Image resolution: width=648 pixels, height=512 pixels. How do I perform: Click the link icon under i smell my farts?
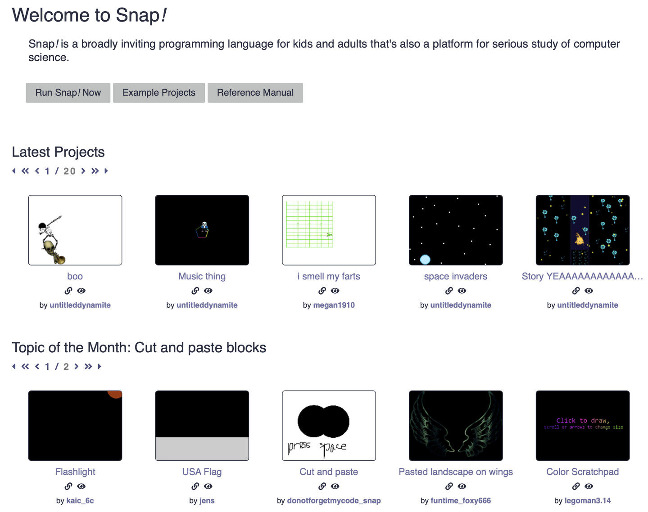tap(322, 291)
